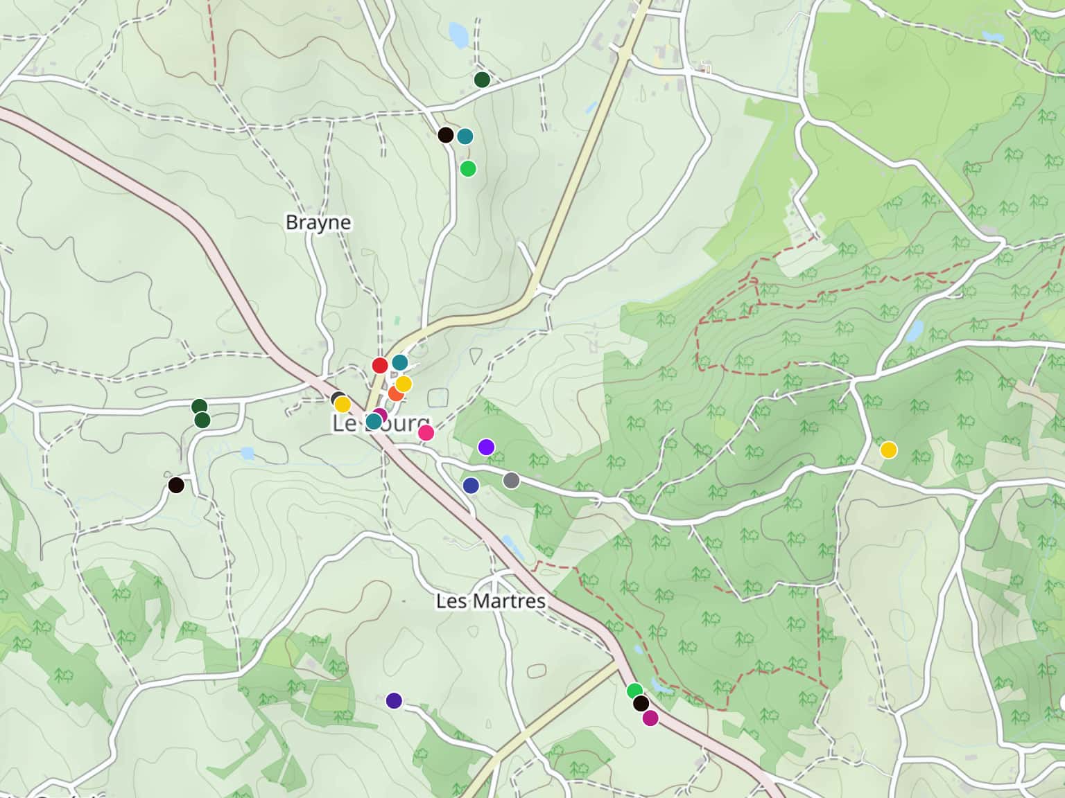
Task: Select the teal marker right of red marker
Action: [399, 362]
